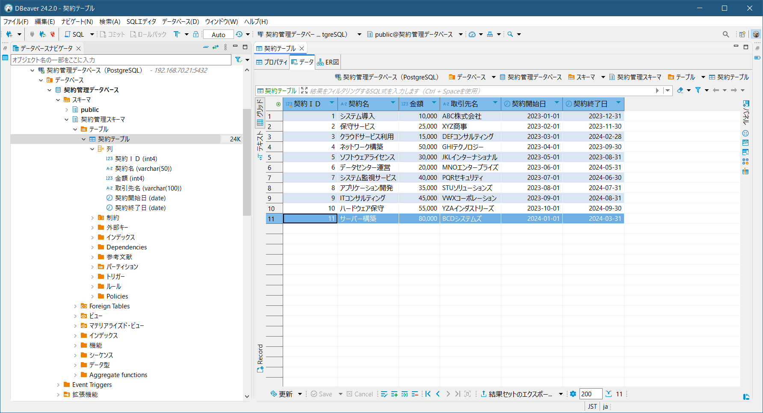
Task: Collapse all with the navigator minus icon
Action: (x=206, y=47)
